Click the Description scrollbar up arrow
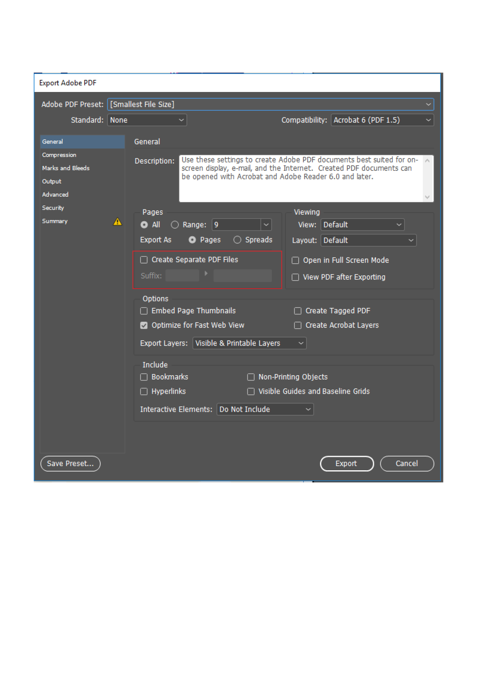The height and width of the screenshot is (675, 477). pyautogui.click(x=427, y=160)
